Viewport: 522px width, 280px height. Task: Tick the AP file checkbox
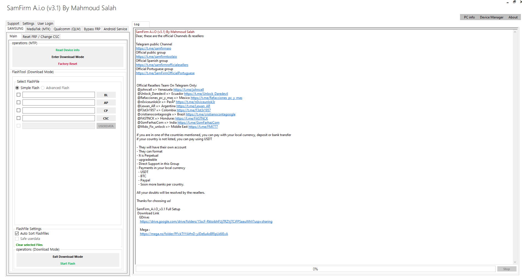tap(18, 102)
